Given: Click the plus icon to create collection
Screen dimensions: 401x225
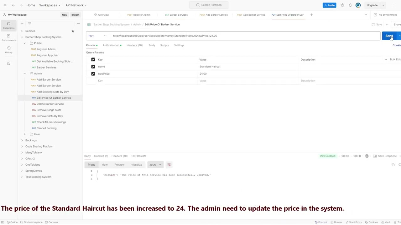Looking at the screenshot, I should coord(22,24).
